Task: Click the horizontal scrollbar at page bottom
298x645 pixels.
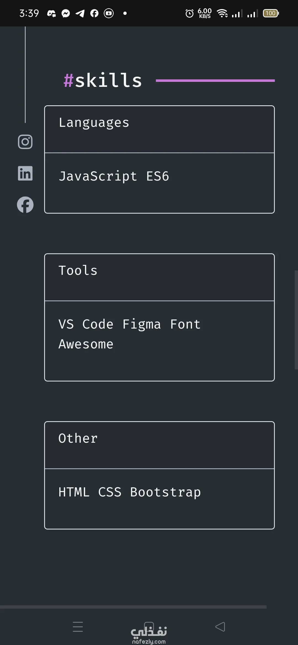Action: tap(133, 607)
